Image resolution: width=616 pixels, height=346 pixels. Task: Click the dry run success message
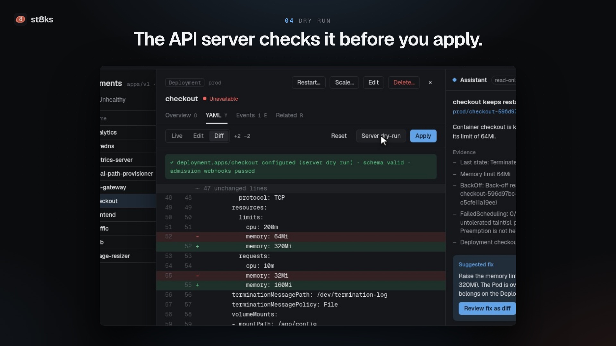(301, 167)
